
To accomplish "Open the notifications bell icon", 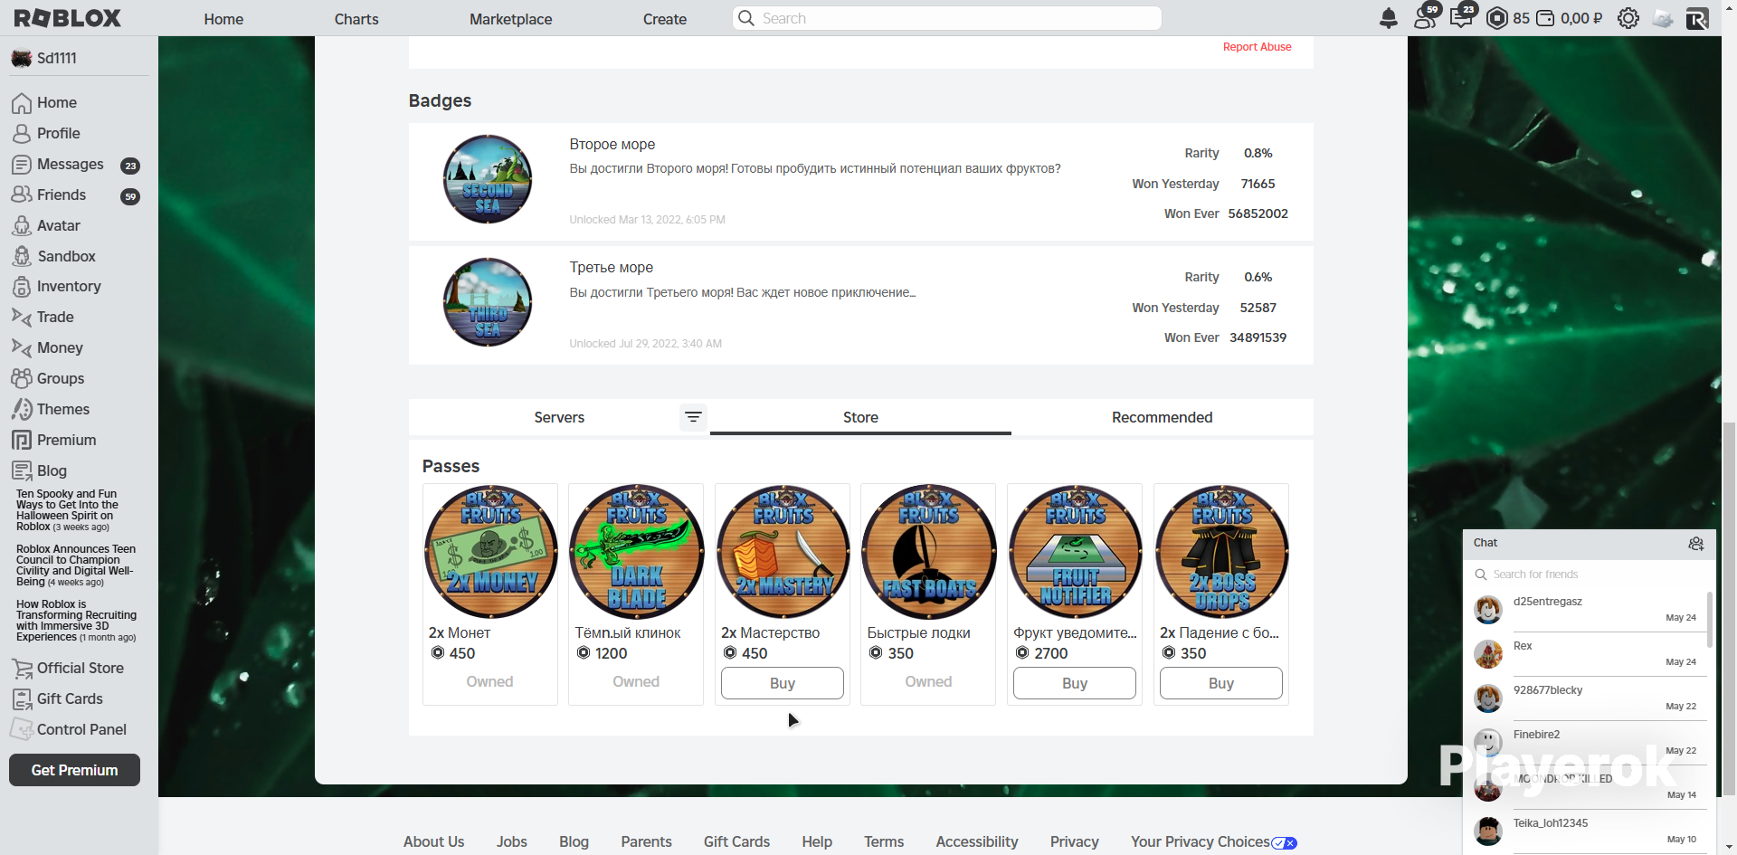I will pyautogui.click(x=1389, y=18).
